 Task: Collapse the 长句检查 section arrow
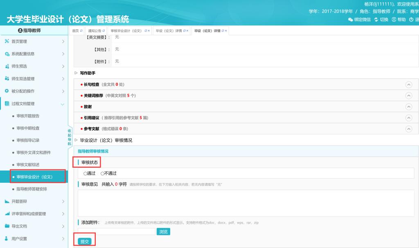(408, 84)
